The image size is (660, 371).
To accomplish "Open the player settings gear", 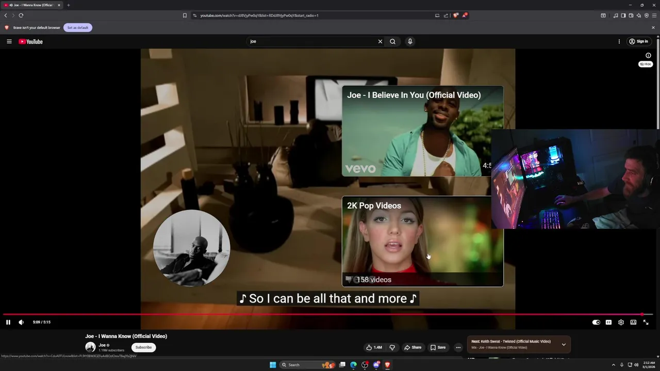I will 621,322.
